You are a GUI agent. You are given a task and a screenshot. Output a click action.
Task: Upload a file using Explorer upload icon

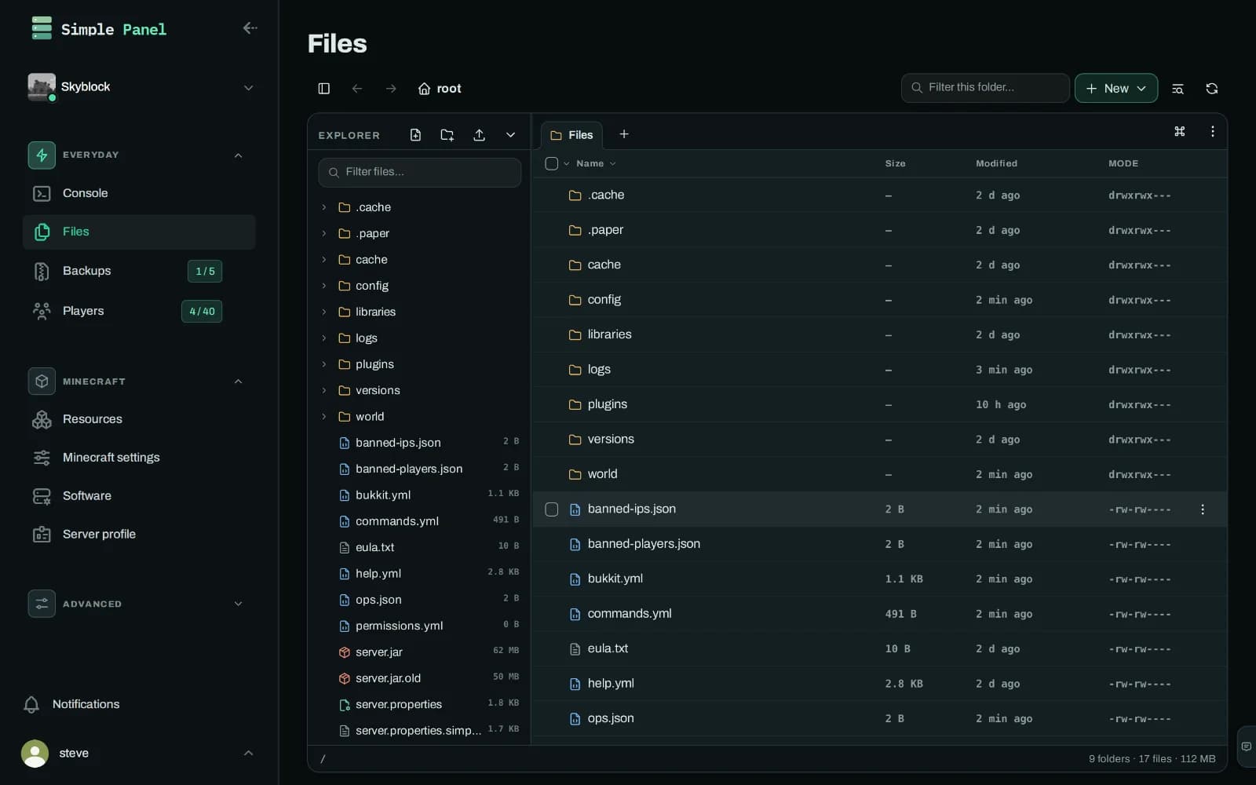point(479,135)
